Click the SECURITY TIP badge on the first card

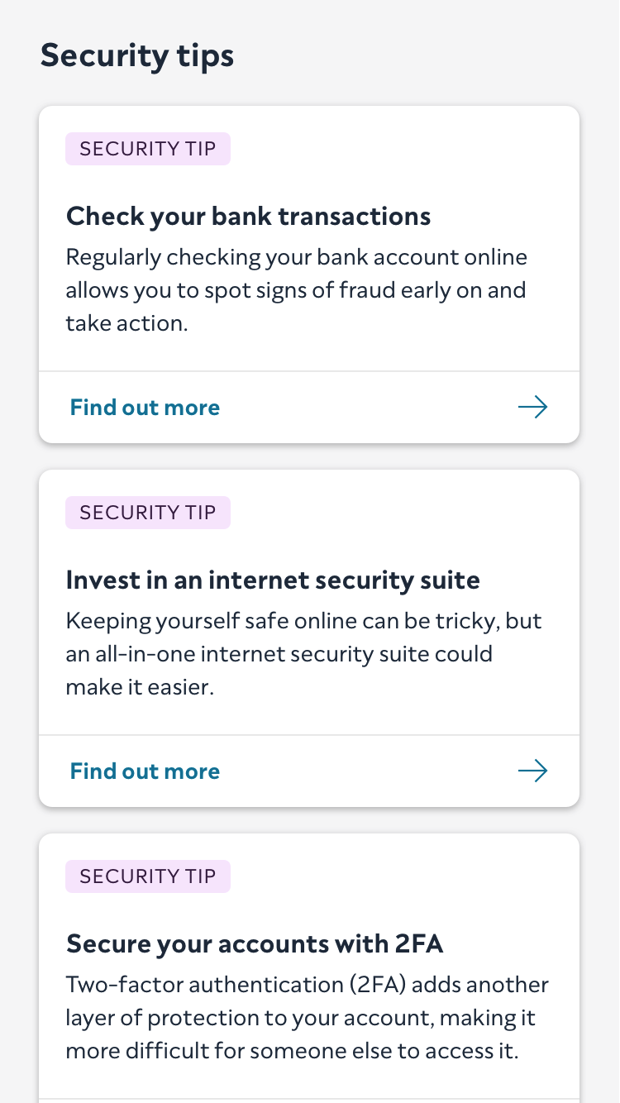[148, 149]
